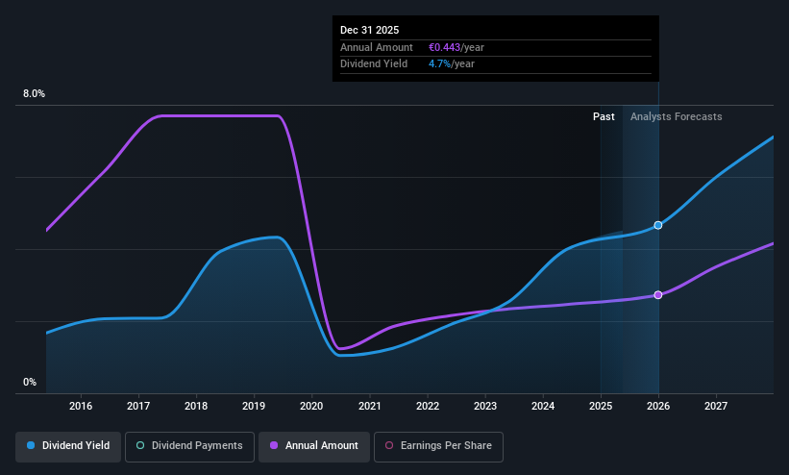Click the 2019 x-axis label
The width and height of the screenshot is (789, 475).
tap(254, 406)
